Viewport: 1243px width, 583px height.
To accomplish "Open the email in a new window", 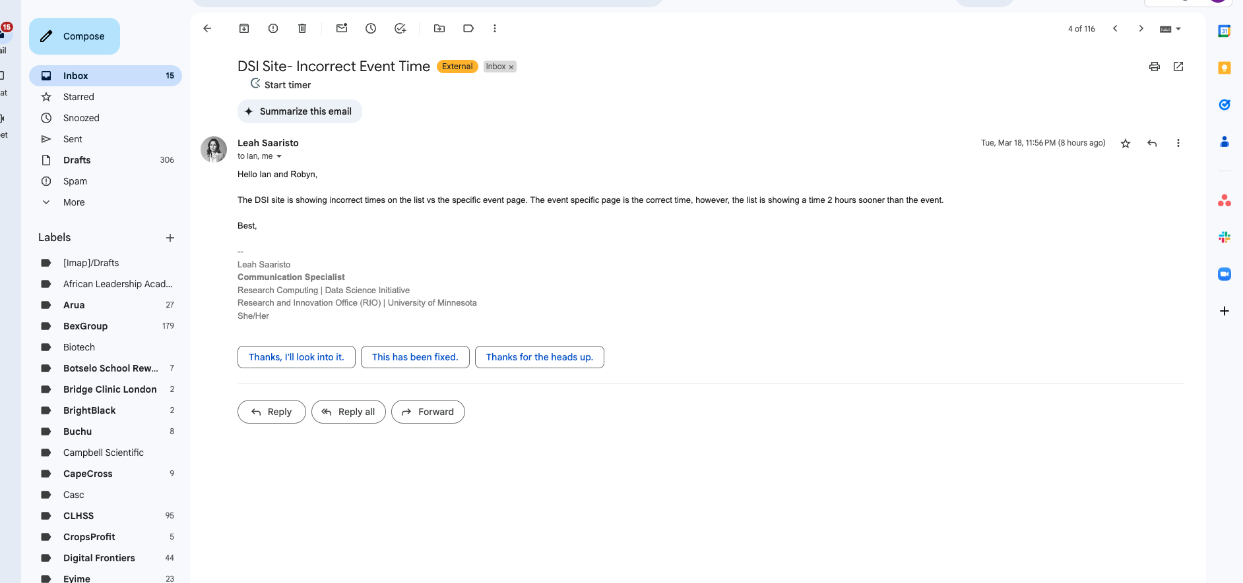I will click(1178, 67).
